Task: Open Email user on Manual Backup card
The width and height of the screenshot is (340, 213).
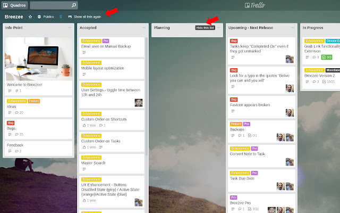Action: pos(112,47)
